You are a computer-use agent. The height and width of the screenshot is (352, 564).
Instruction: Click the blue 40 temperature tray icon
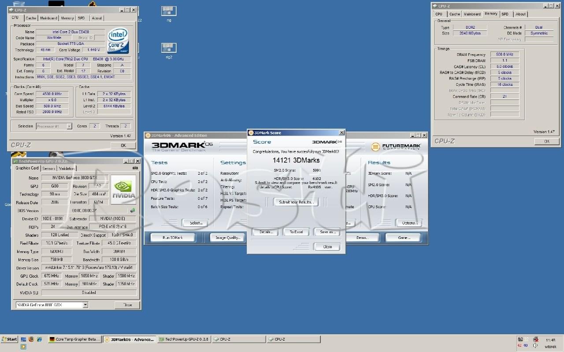(x=526, y=345)
